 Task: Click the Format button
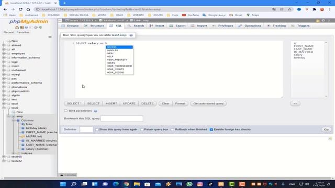[x=180, y=103]
